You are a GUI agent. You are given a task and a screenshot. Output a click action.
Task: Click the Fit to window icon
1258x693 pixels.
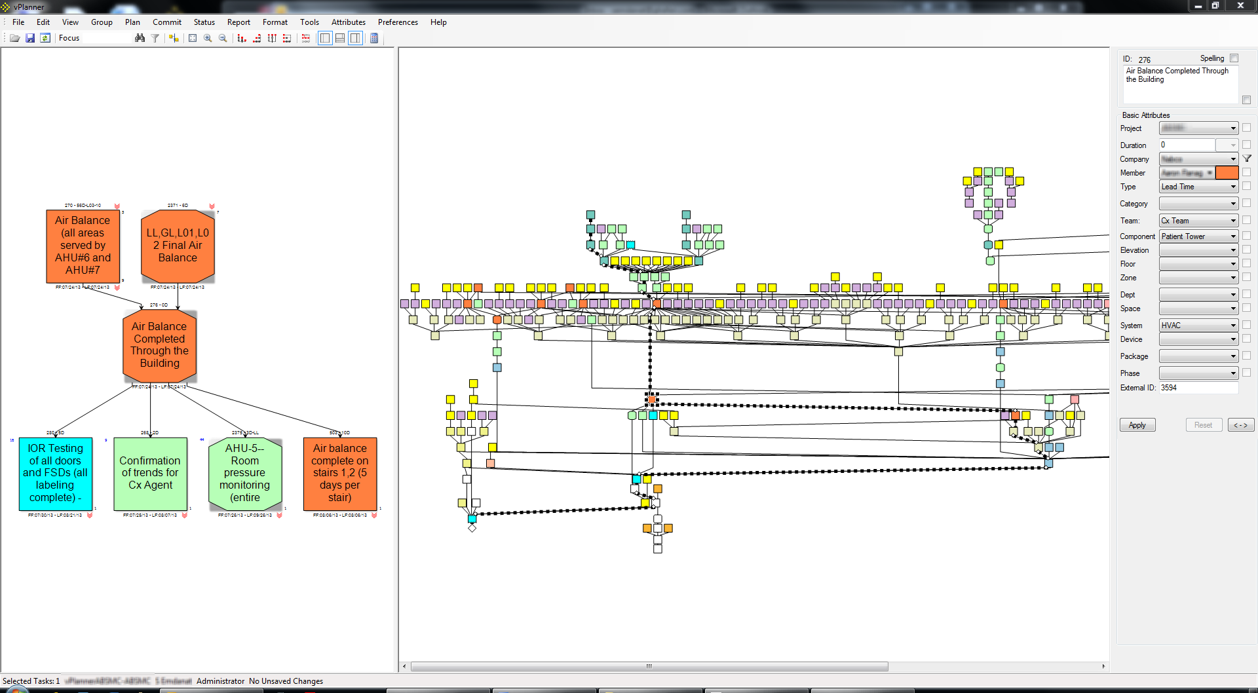point(193,38)
